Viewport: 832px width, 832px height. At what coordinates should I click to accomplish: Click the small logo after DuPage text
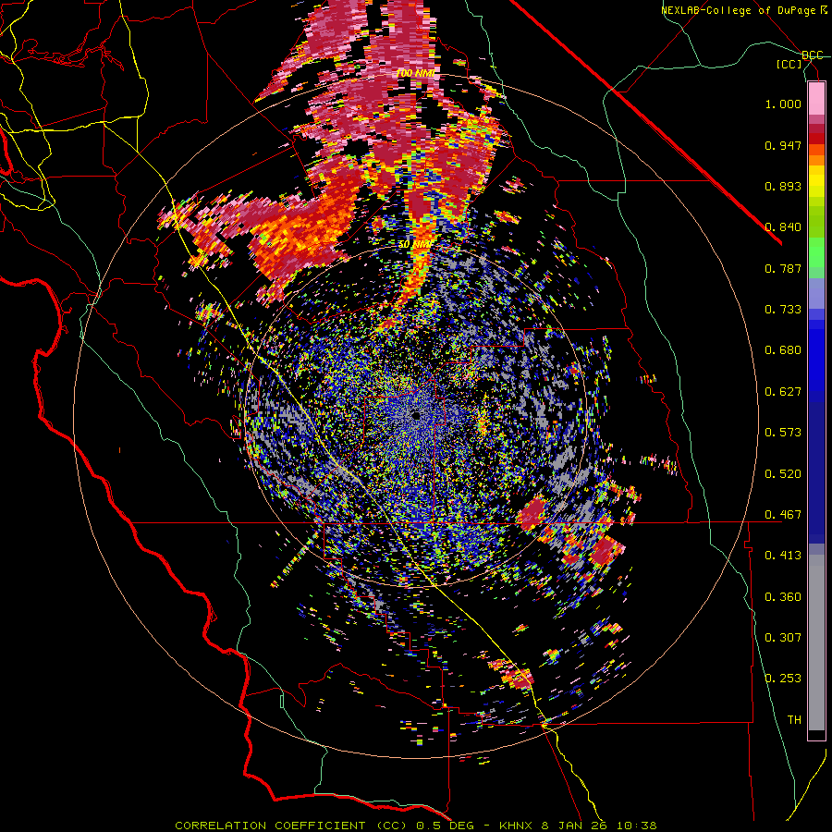click(823, 10)
